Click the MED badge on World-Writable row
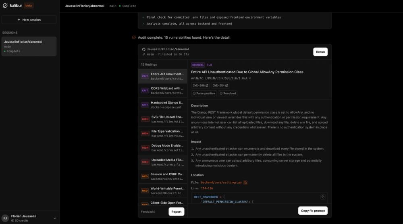This screenshot has width=403, height=224. [145, 191]
